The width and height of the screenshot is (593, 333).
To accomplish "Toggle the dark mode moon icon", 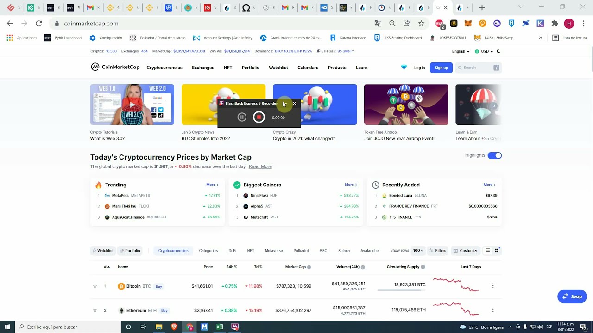I will point(498,51).
